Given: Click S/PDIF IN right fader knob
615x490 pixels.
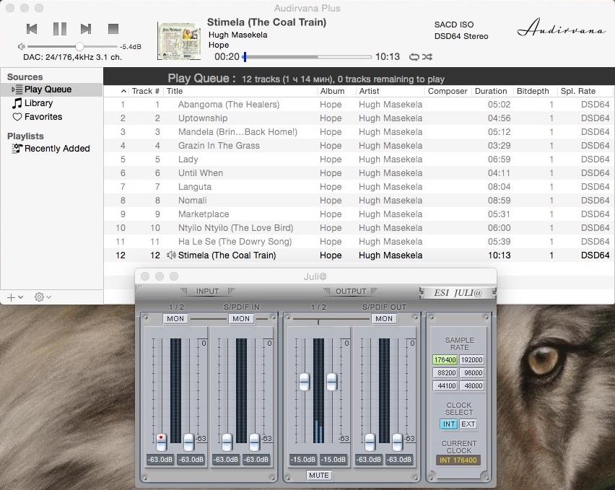Looking at the screenshot, I should pos(255,442).
